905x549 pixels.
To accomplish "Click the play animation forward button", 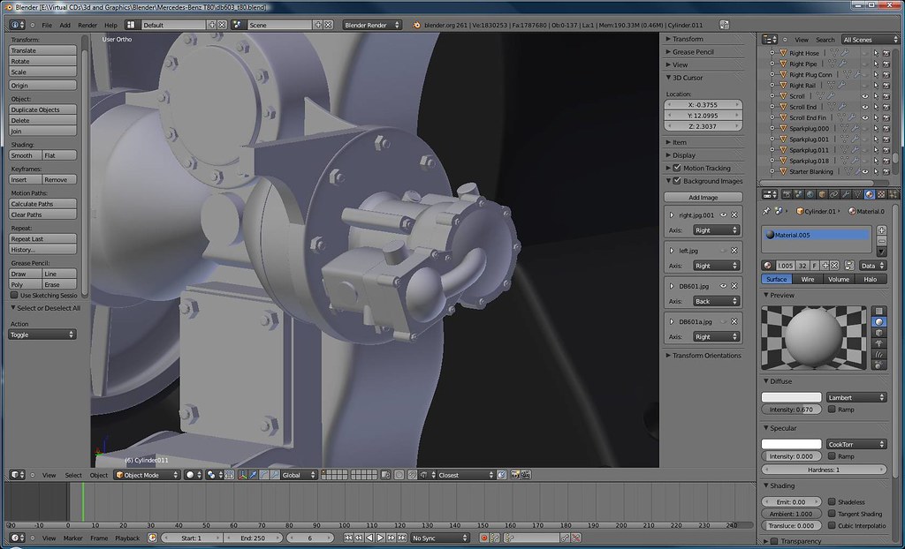I will (x=380, y=538).
